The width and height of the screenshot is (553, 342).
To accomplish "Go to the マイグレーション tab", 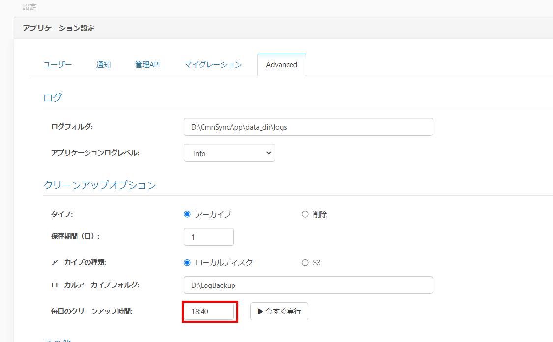I will pos(213,65).
